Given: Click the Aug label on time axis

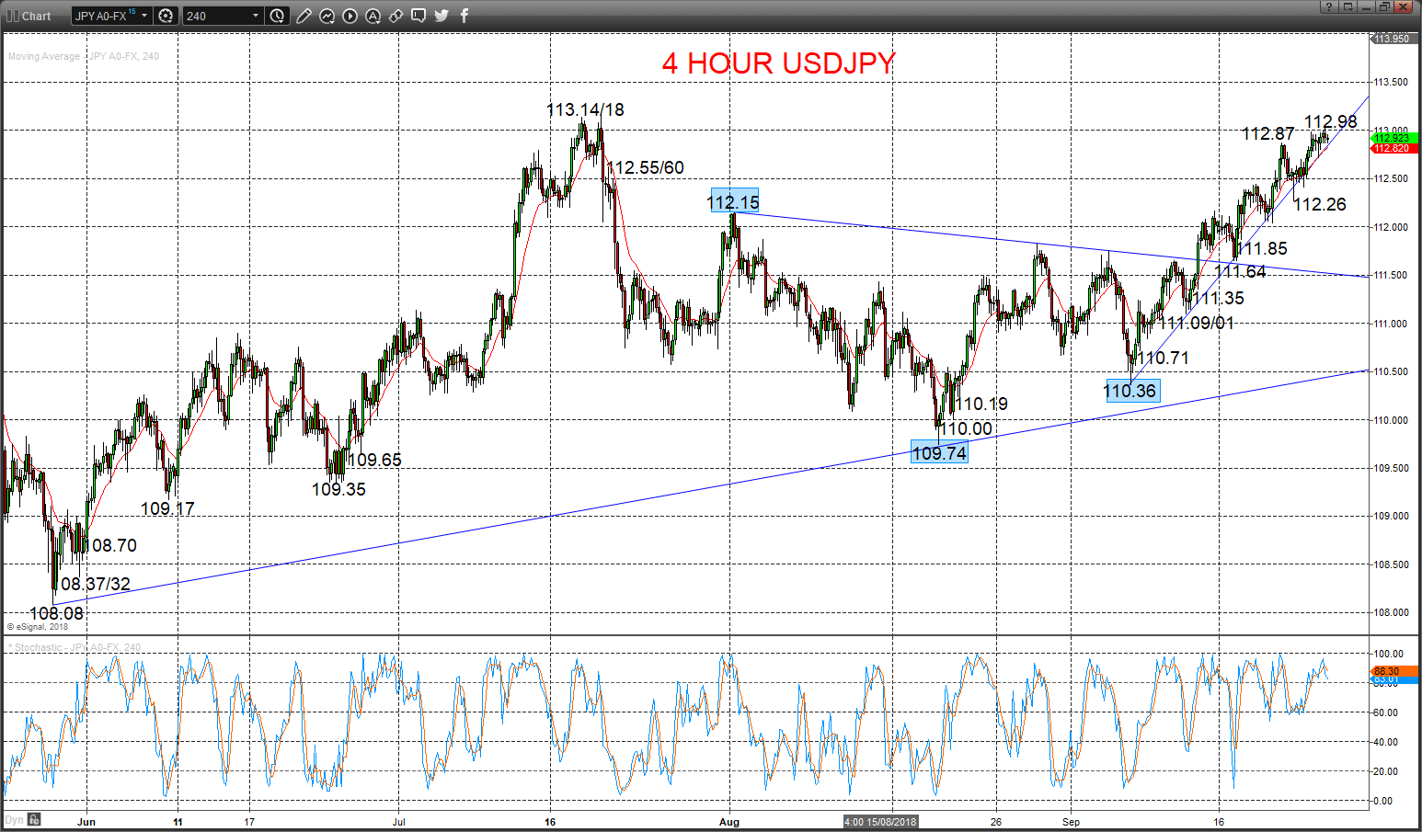Looking at the screenshot, I should click(729, 822).
